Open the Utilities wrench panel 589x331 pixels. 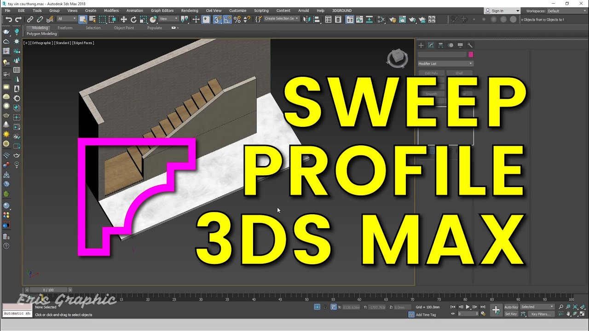point(470,45)
